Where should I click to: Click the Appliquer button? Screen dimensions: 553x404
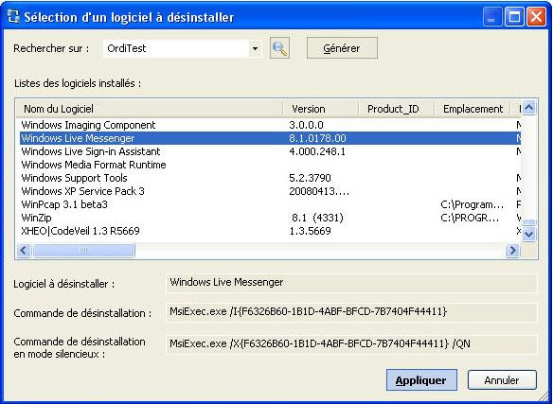[421, 380]
